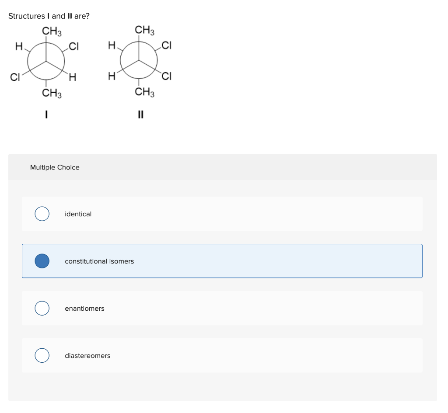Choose the enantiomers radio button
The image size is (448, 413).
42,308
